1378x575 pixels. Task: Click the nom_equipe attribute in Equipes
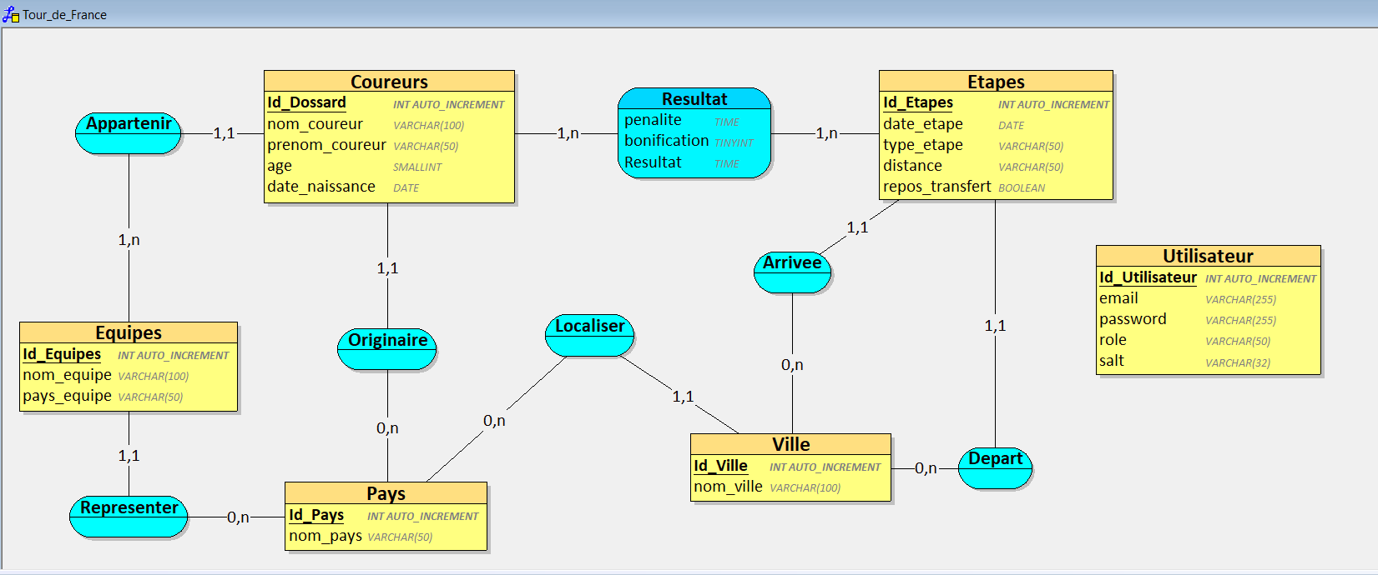pyautogui.click(x=67, y=375)
